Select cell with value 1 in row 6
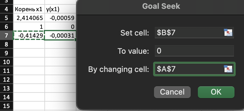Viewport: 244px width, 111px height. [29, 27]
